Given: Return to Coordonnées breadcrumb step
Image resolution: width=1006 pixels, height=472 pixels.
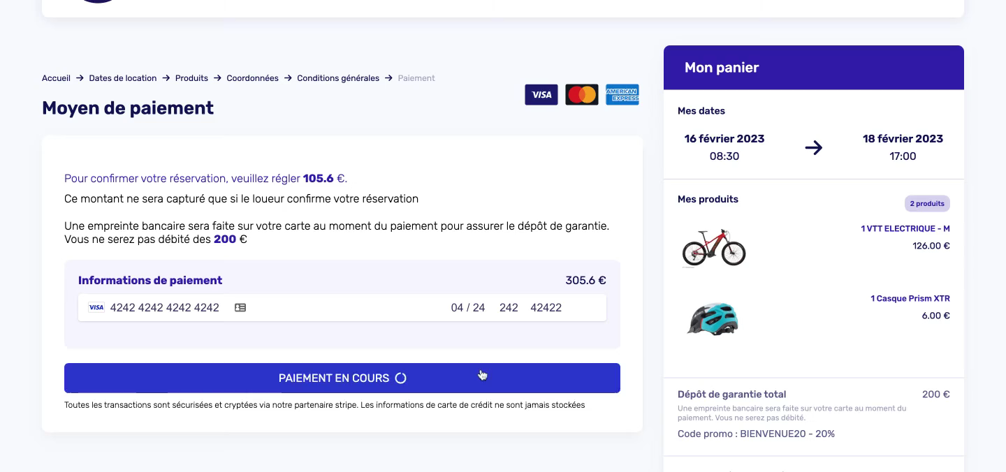Looking at the screenshot, I should coord(252,78).
